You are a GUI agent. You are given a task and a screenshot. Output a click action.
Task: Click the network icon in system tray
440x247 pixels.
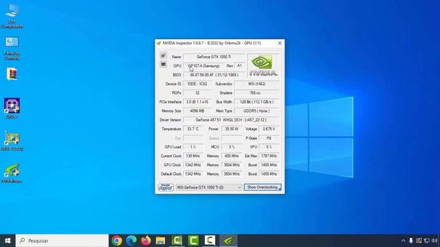(x=427, y=241)
